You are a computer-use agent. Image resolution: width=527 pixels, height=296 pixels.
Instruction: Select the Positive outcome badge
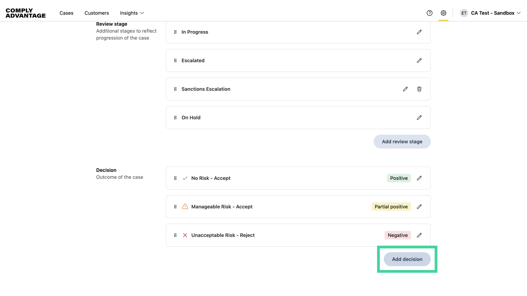[399, 178]
